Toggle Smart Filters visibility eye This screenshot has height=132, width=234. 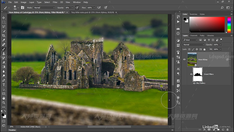[x=191, y=74]
